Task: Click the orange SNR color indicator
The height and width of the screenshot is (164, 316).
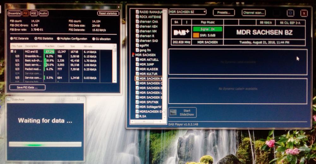Action: coord(196,35)
